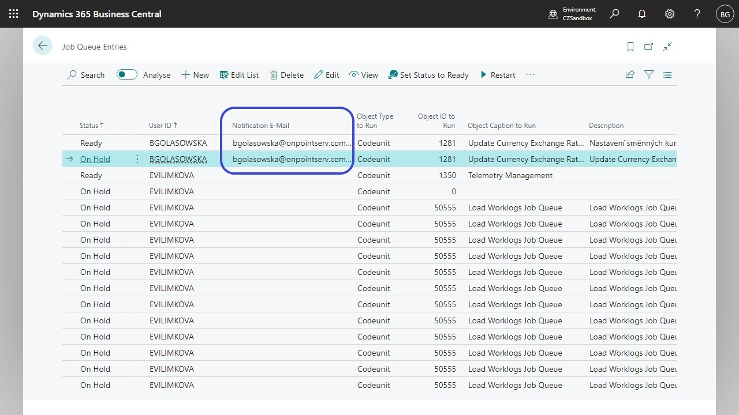Click the Codeunit cell in Telemetry Management row

coord(374,175)
